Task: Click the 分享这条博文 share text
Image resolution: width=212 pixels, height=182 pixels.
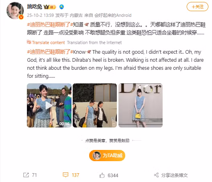Action: click(x=174, y=175)
